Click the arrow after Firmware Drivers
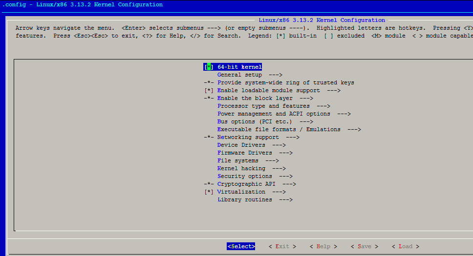This screenshot has height=256, width=473. (286, 153)
